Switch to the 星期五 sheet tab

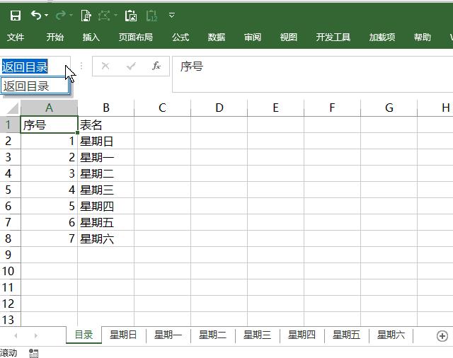(x=346, y=335)
